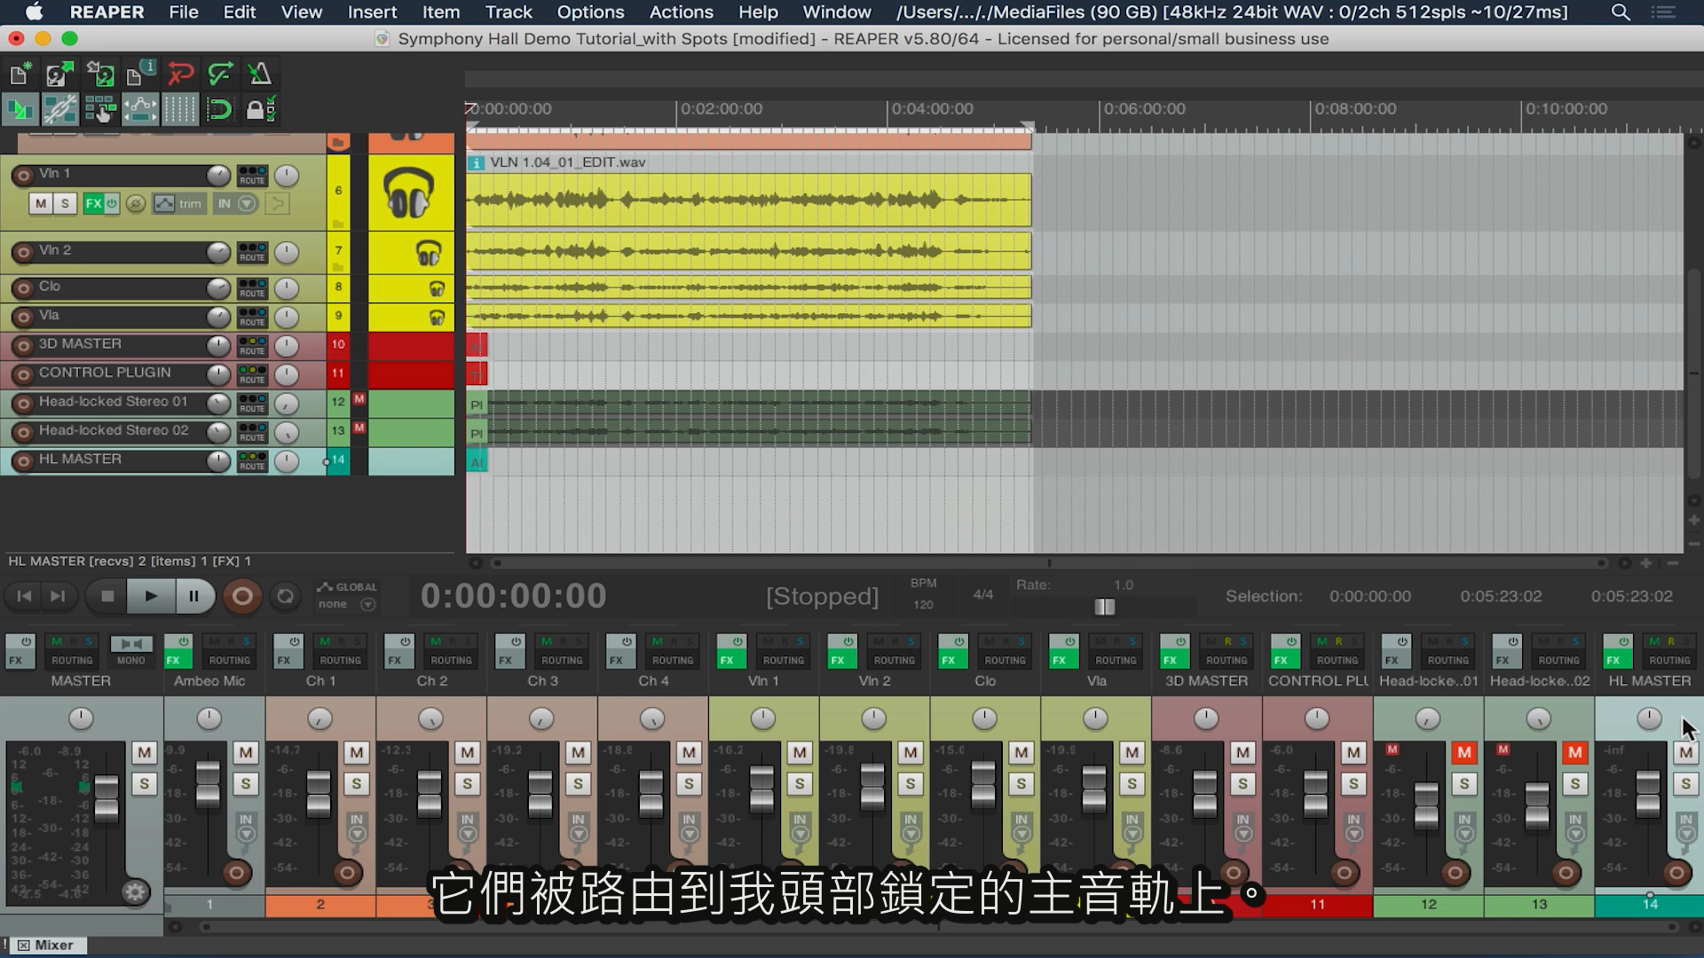The image size is (1704, 958).
Task: Open the Vln 1 input IN dropdown
Action: pyautogui.click(x=236, y=204)
